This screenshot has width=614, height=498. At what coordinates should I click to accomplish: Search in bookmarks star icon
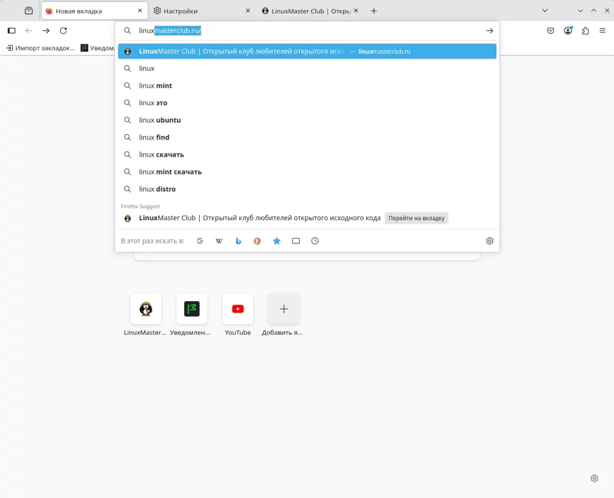tap(276, 241)
